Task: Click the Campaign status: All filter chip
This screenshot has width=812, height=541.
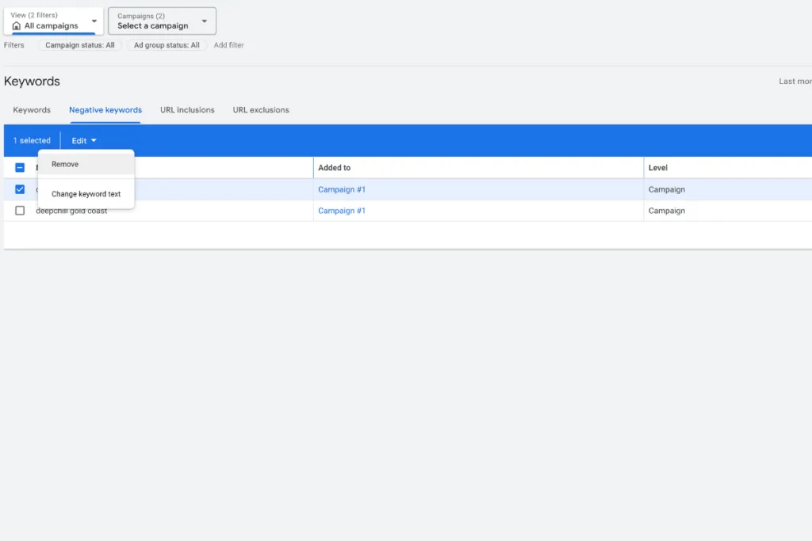Action: point(80,45)
